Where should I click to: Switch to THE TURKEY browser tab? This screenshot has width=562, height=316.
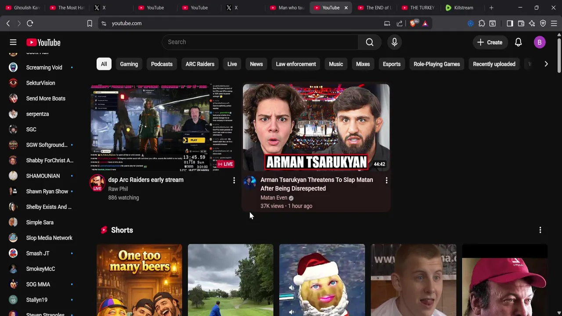pos(418,7)
